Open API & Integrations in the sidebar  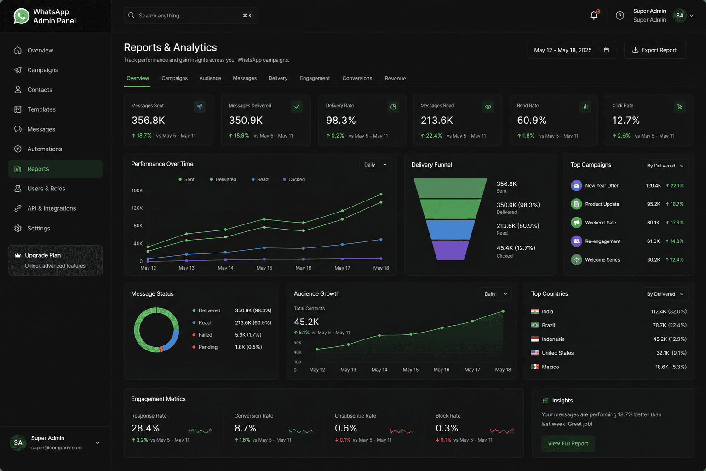55,208
